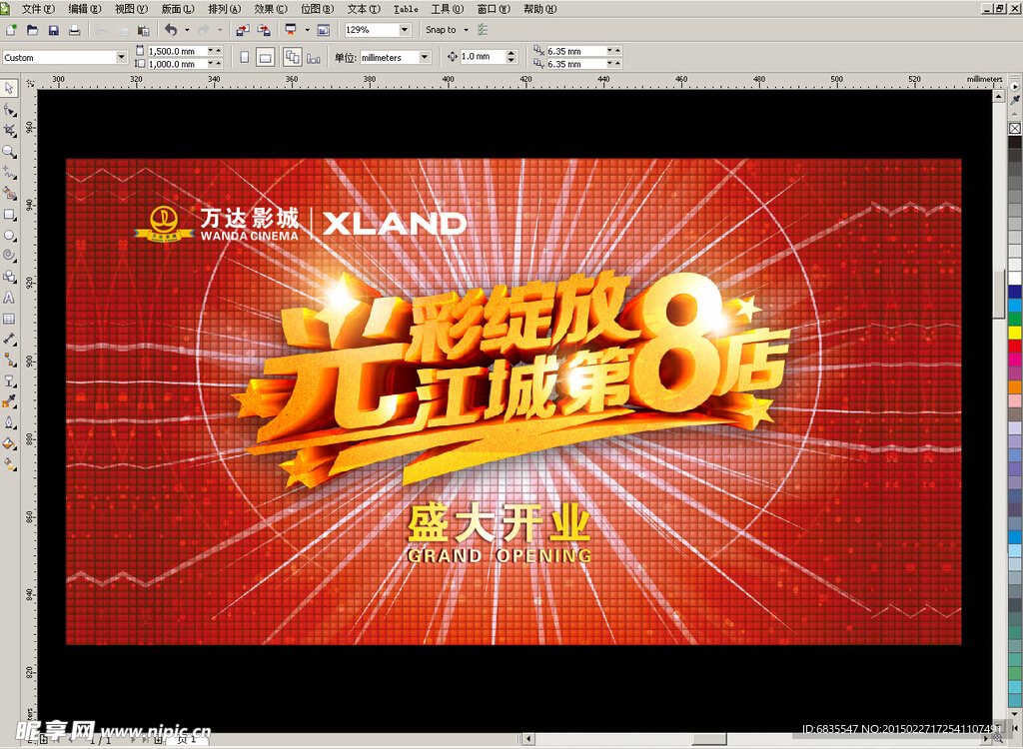Select the Eyedropper tool in toolbox
Screen dimensions: 1023x749
click(9, 401)
